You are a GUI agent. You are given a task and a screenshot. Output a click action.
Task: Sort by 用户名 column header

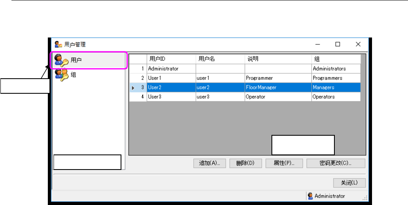point(220,59)
